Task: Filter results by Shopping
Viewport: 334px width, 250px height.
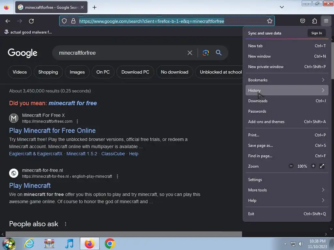Action: [x=48, y=72]
